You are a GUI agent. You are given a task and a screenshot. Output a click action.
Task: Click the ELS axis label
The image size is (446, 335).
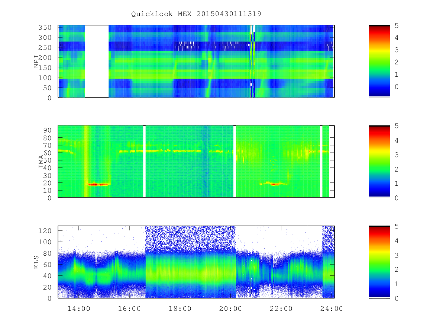[36, 262]
